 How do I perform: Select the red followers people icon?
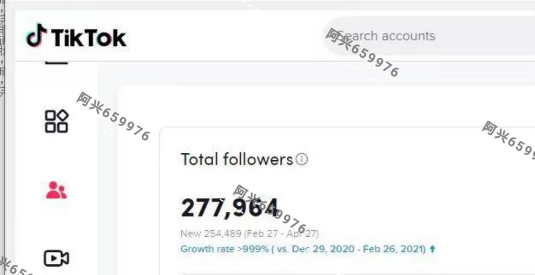tap(56, 190)
